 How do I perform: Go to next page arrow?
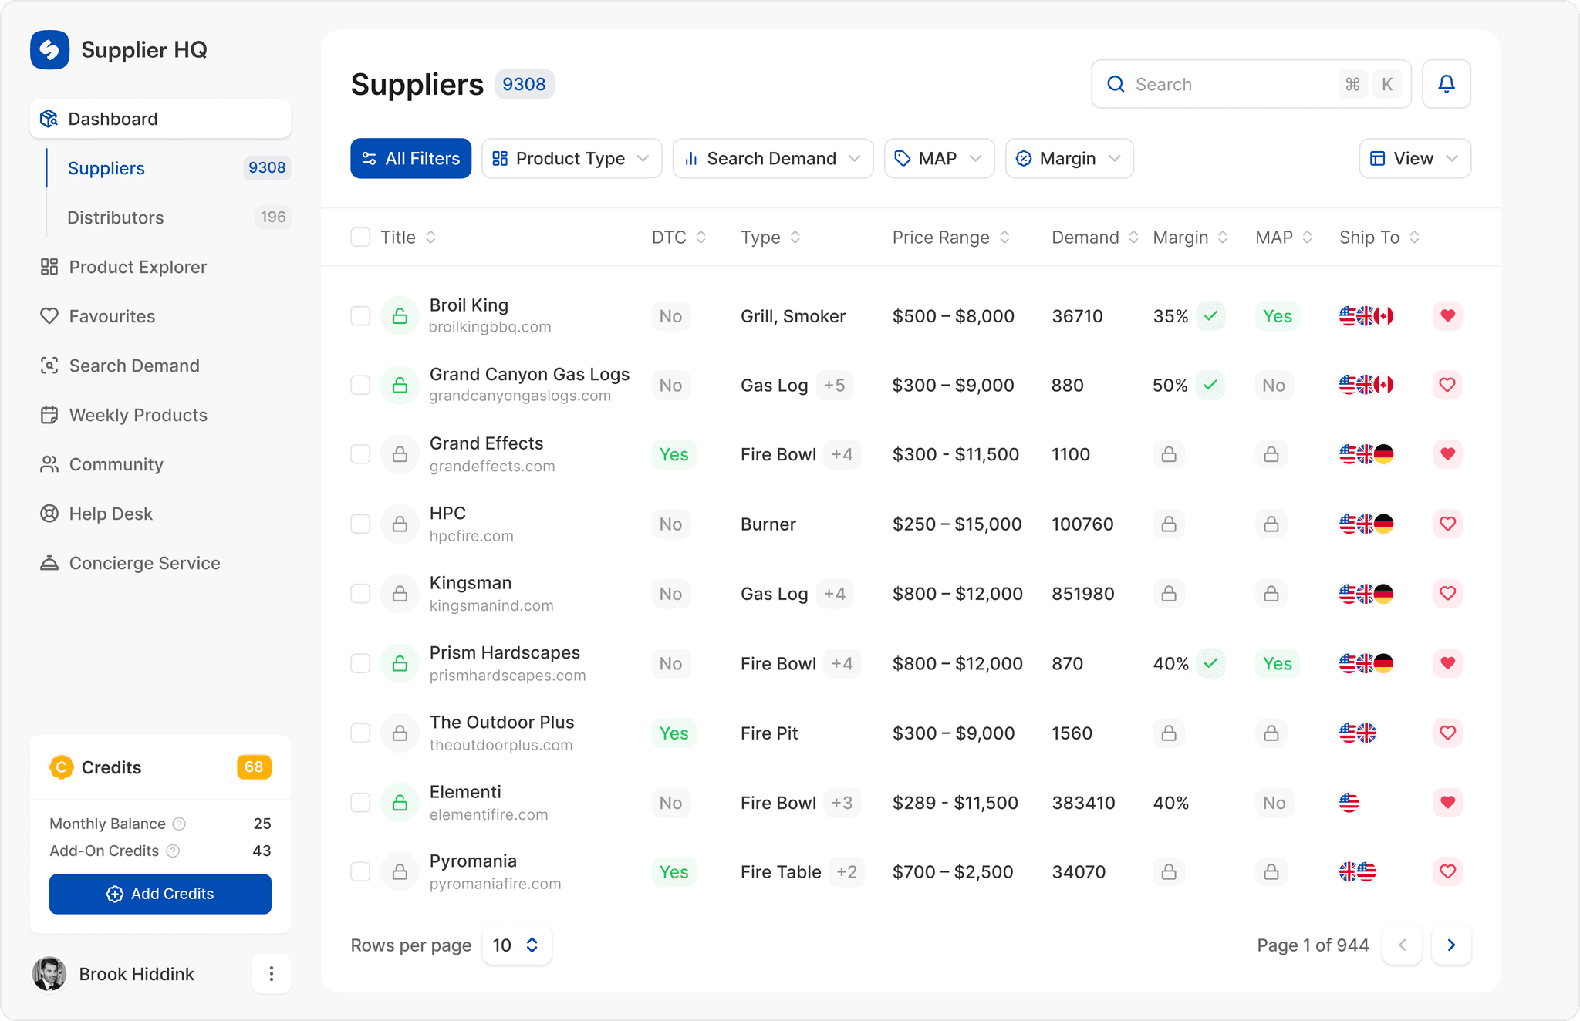[x=1450, y=945]
